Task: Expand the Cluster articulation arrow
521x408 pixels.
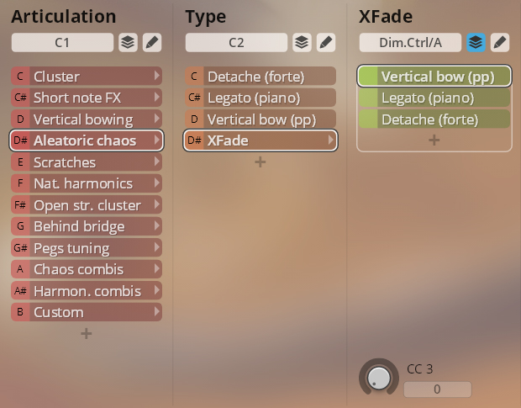Action: tap(157, 76)
